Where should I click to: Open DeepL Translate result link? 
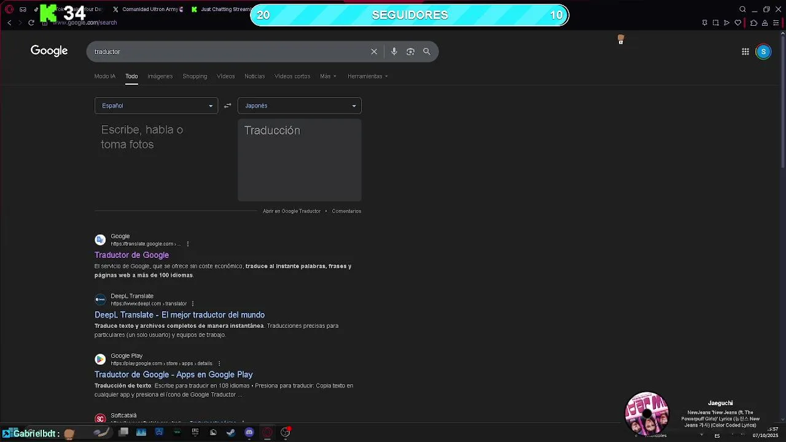click(x=179, y=315)
